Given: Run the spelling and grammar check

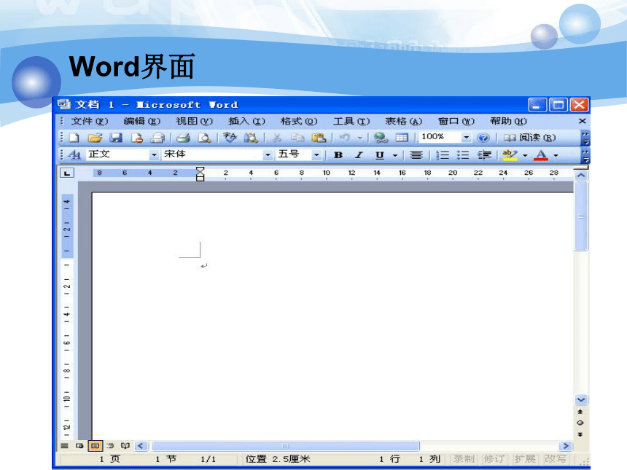Looking at the screenshot, I should (230, 138).
